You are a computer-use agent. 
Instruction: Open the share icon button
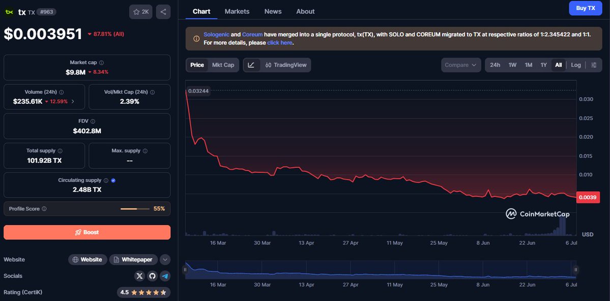click(163, 12)
